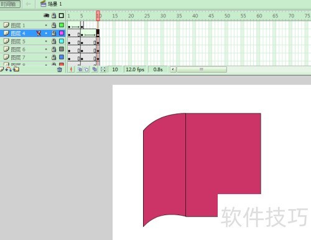
Task: Edit multiple frames button
Action: (95, 69)
